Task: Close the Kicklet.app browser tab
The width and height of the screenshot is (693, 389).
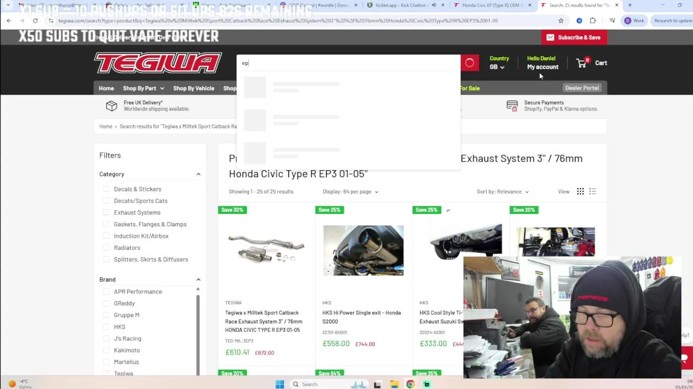Action: pyautogui.click(x=443, y=5)
